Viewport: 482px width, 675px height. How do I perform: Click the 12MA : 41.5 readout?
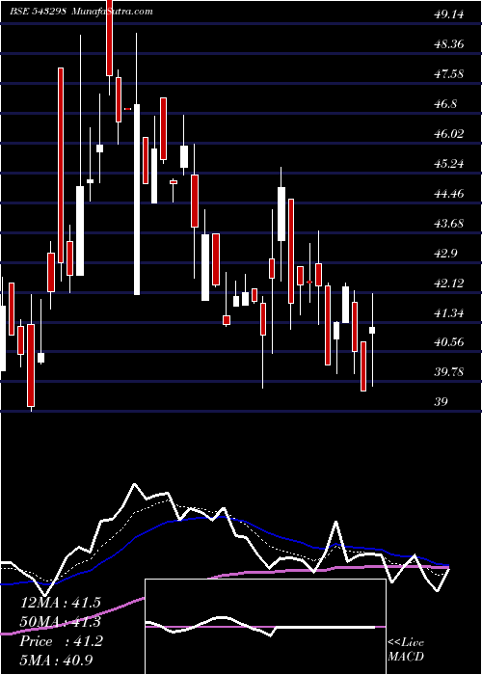point(61,603)
